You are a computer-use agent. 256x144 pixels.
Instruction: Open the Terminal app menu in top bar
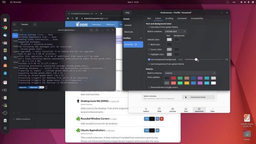(x=16, y=2)
